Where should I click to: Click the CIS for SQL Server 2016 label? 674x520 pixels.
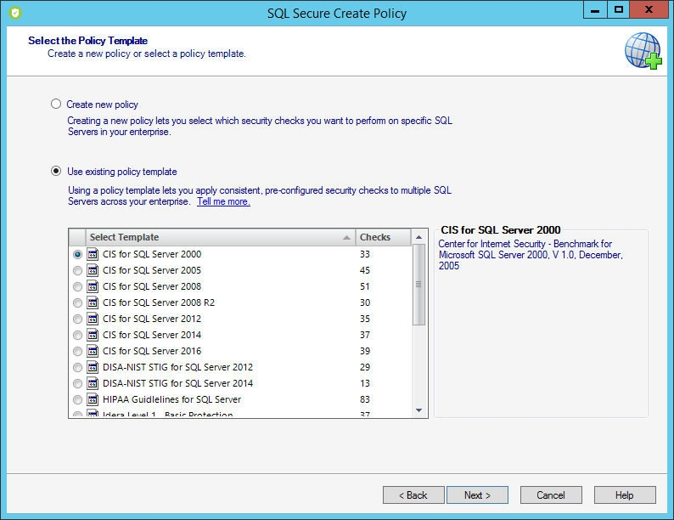tap(152, 351)
